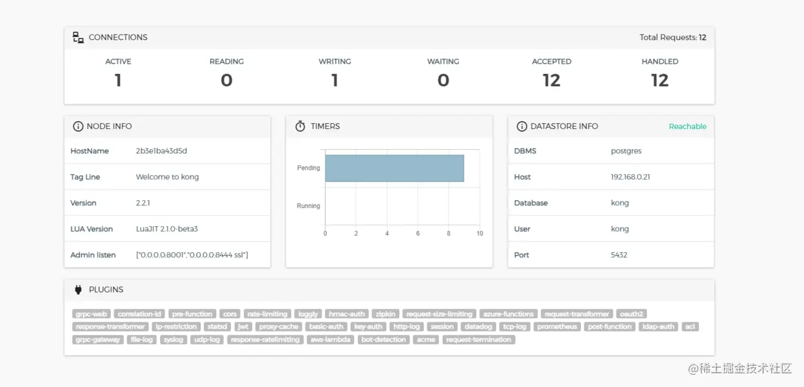The width and height of the screenshot is (804, 387).
Task: Click the ip-restriction plugin tag
Action: click(176, 327)
